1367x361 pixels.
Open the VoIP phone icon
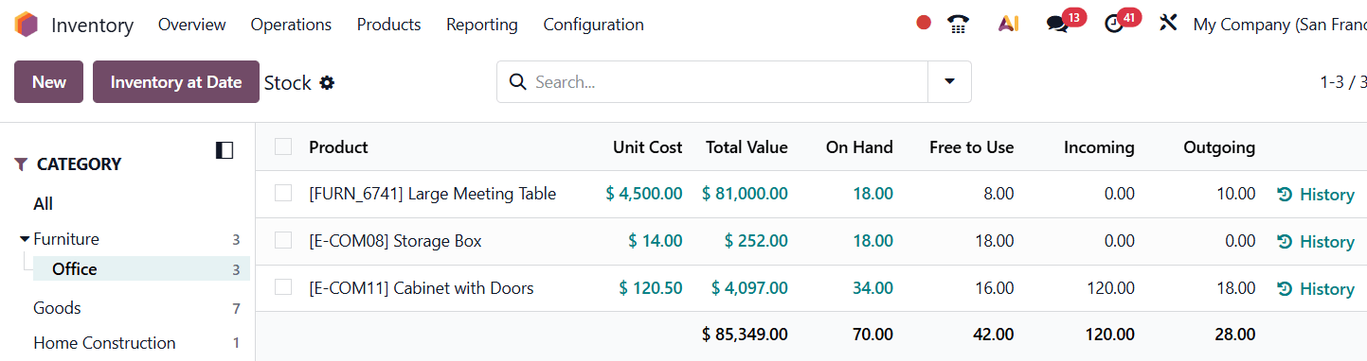(x=959, y=24)
